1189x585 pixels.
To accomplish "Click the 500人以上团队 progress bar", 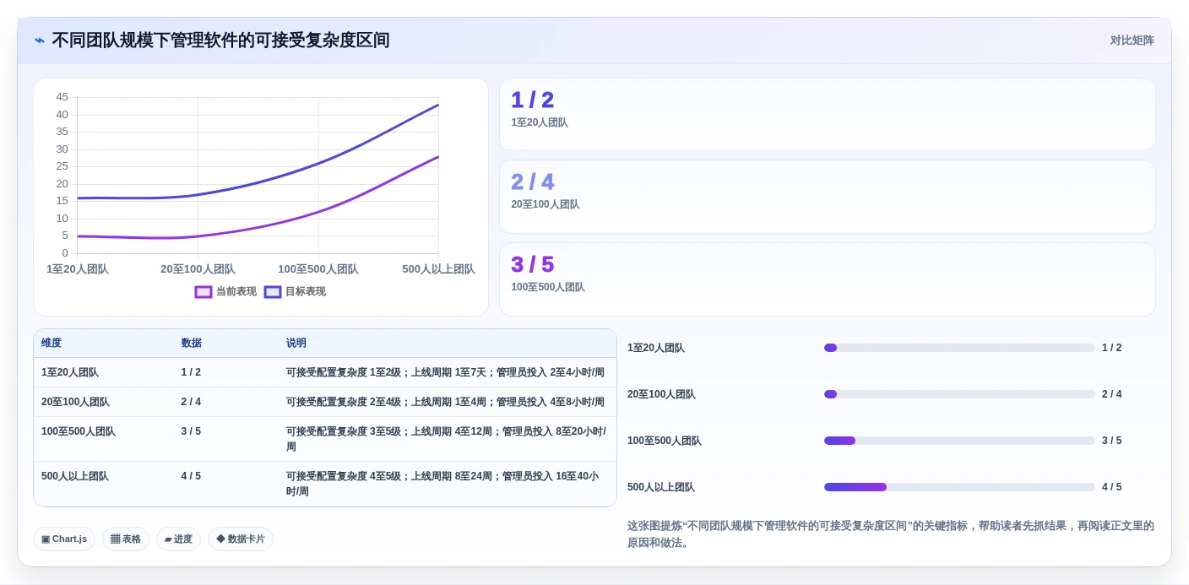I will pos(959,487).
